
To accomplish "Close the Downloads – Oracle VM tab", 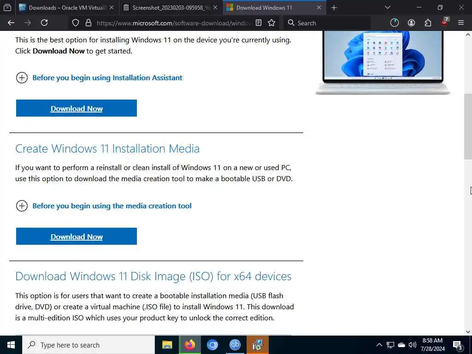I will (x=112, y=8).
